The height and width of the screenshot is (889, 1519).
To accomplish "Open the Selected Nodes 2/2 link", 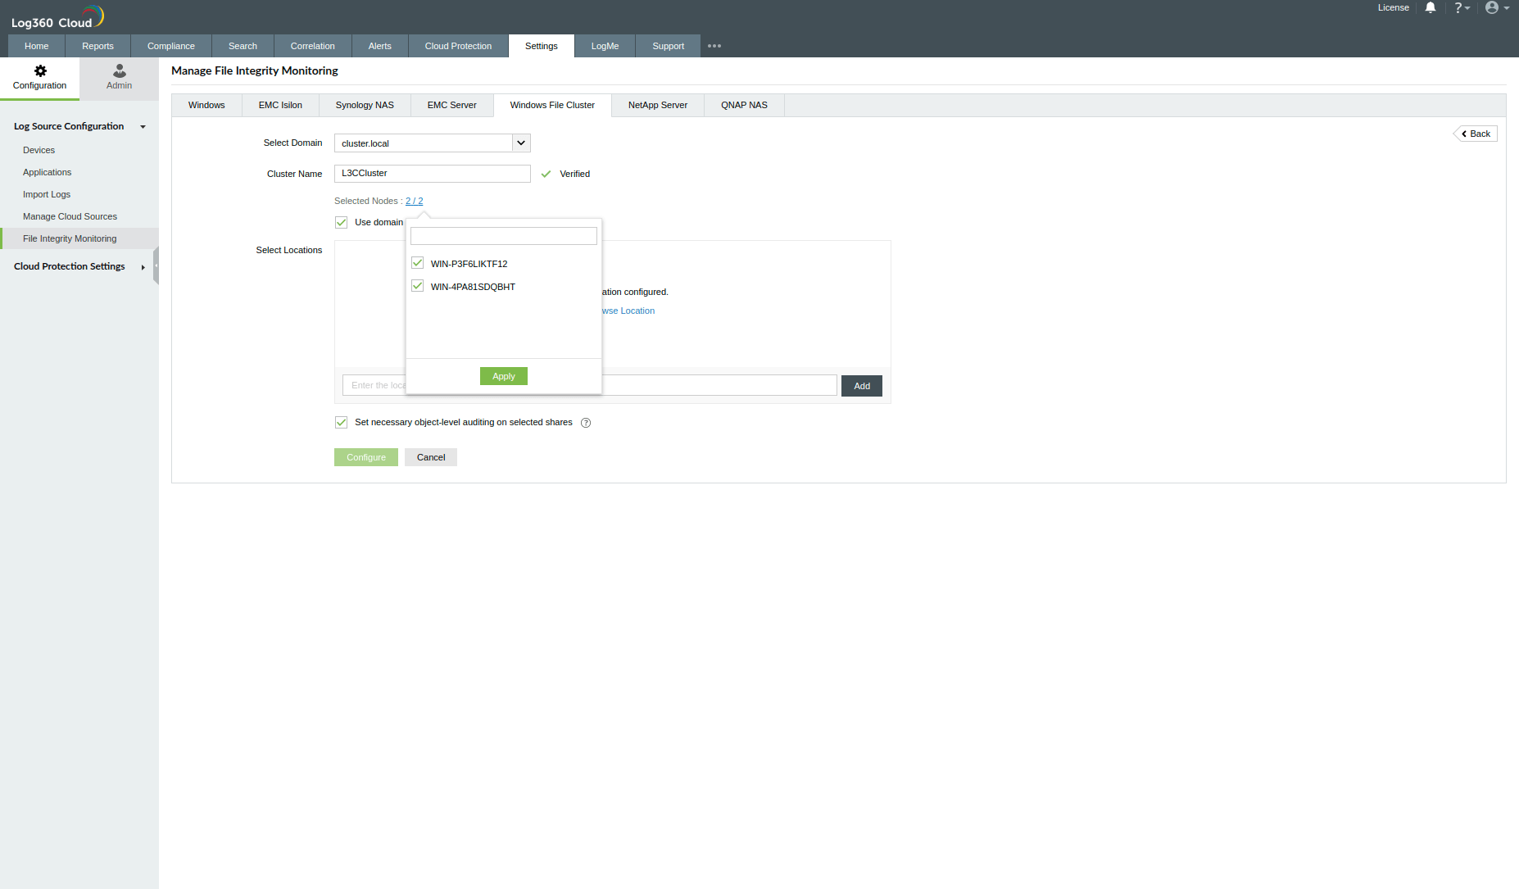I will pyautogui.click(x=415, y=201).
